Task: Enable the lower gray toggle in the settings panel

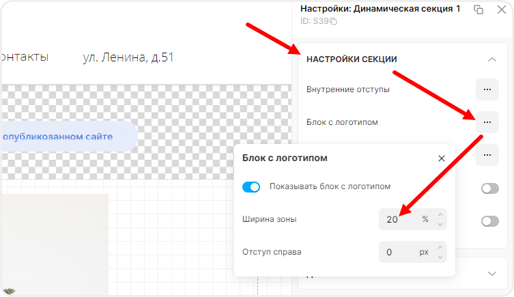Action: [490, 221]
